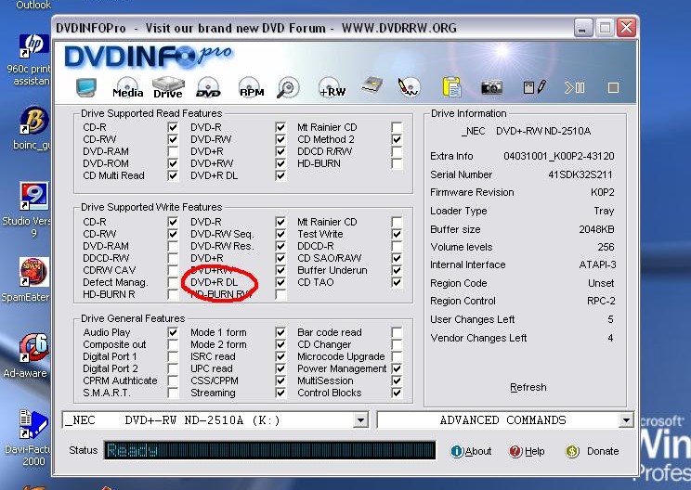The width and height of the screenshot is (691, 490).
Task: Click the Donate dollar icon
Action: point(572,451)
